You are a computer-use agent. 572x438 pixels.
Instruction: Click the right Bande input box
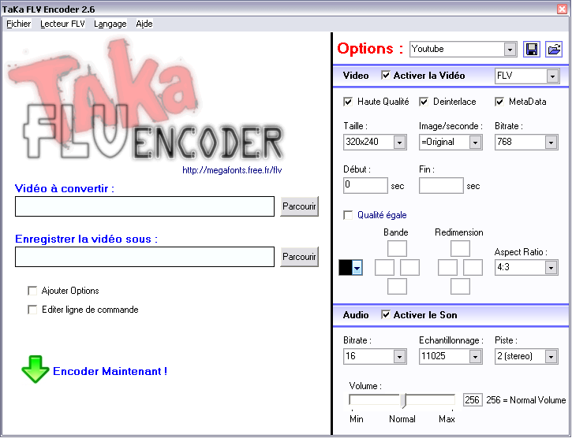point(409,268)
